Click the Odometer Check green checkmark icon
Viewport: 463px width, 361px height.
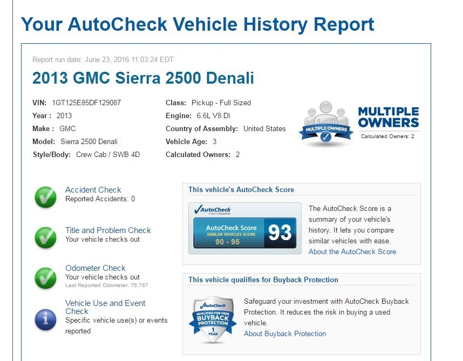[x=45, y=277]
